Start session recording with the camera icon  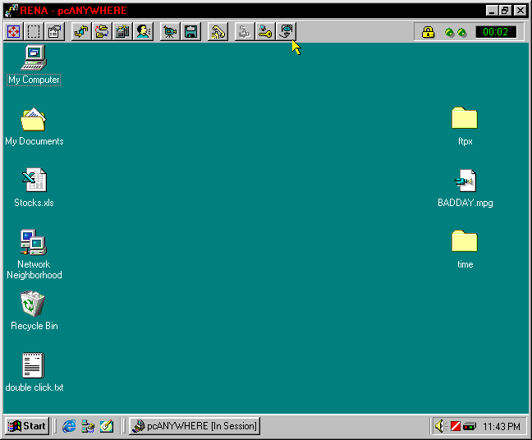170,32
